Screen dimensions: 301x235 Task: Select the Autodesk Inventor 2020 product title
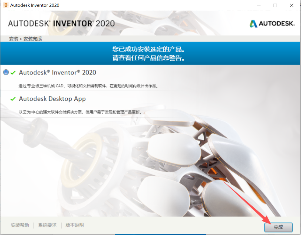pyautogui.click(x=57, y=72)
